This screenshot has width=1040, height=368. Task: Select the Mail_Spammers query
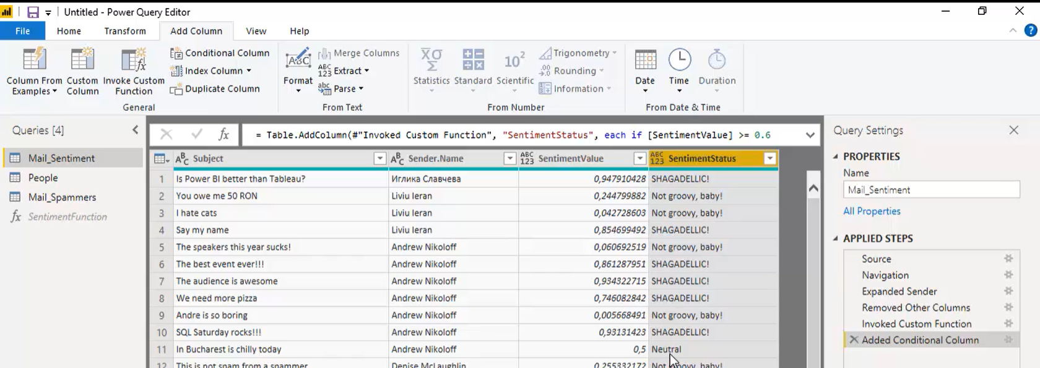pyautogui.click(x=74, y=197)
